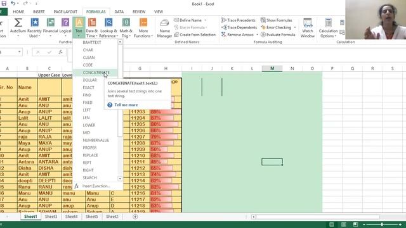Click the horizontal scrollbar left arrow
Screen dimensions: 406x228
point(254,217)
